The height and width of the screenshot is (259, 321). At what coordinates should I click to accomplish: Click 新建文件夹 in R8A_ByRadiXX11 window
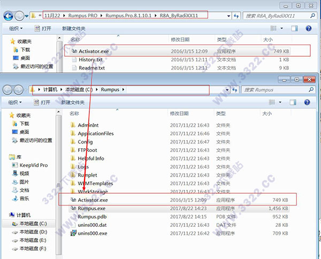74,28
